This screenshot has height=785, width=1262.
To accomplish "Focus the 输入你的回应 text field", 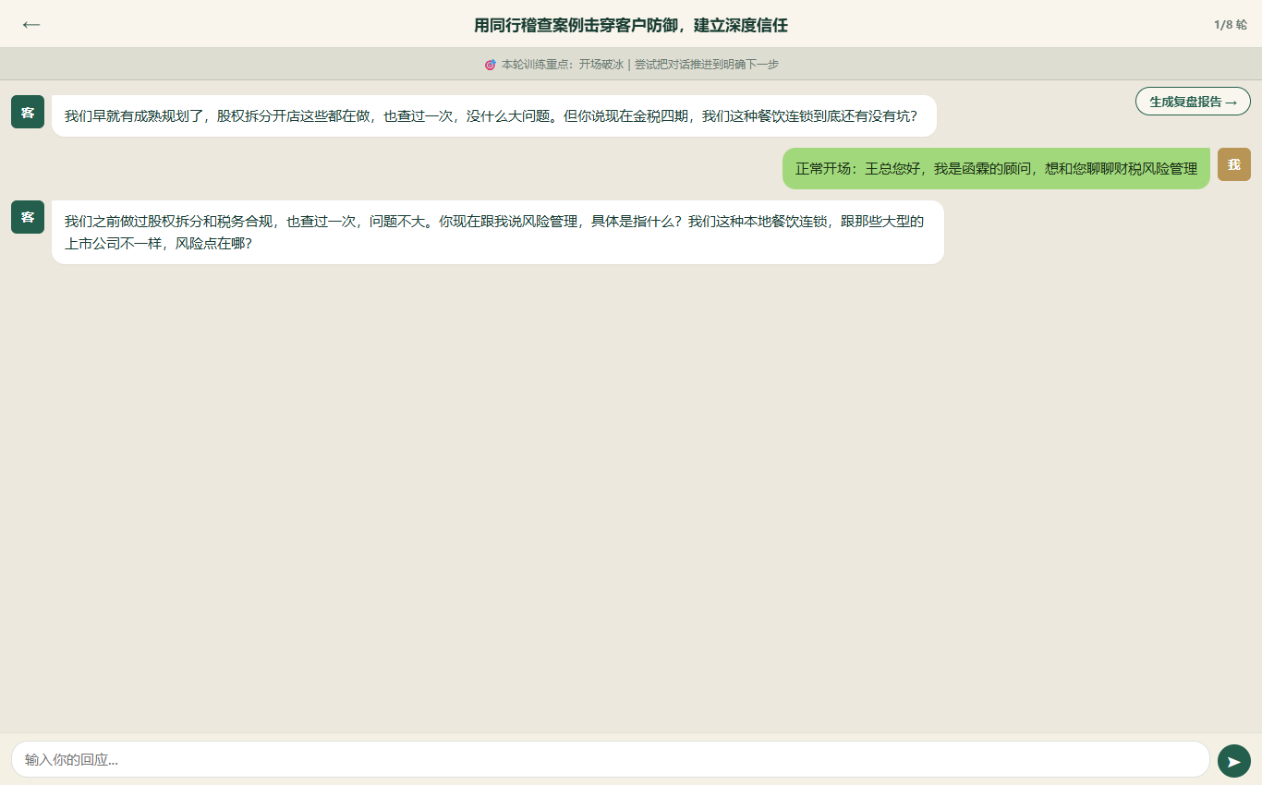I will [x=610, y=759].
